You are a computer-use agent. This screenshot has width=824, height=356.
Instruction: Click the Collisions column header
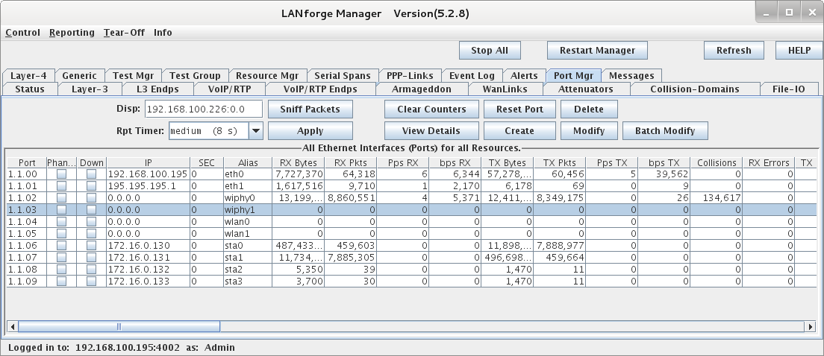(717, 162)
